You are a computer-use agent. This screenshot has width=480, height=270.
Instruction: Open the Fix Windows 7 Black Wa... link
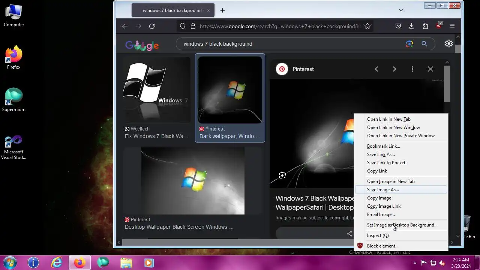click(x=157, y=136)
